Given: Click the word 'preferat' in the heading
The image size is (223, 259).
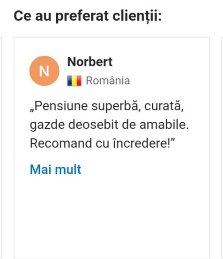Looking at the screenshot, I should click(82, 17).
